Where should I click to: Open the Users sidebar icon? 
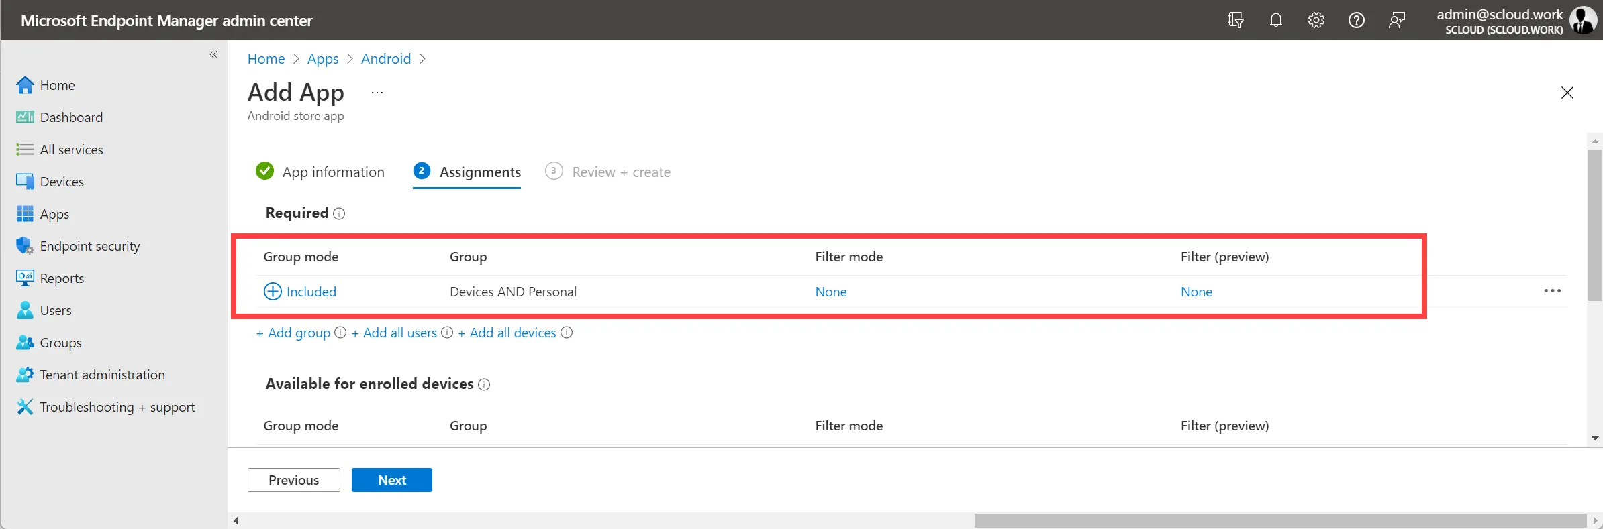coord(25,310)
